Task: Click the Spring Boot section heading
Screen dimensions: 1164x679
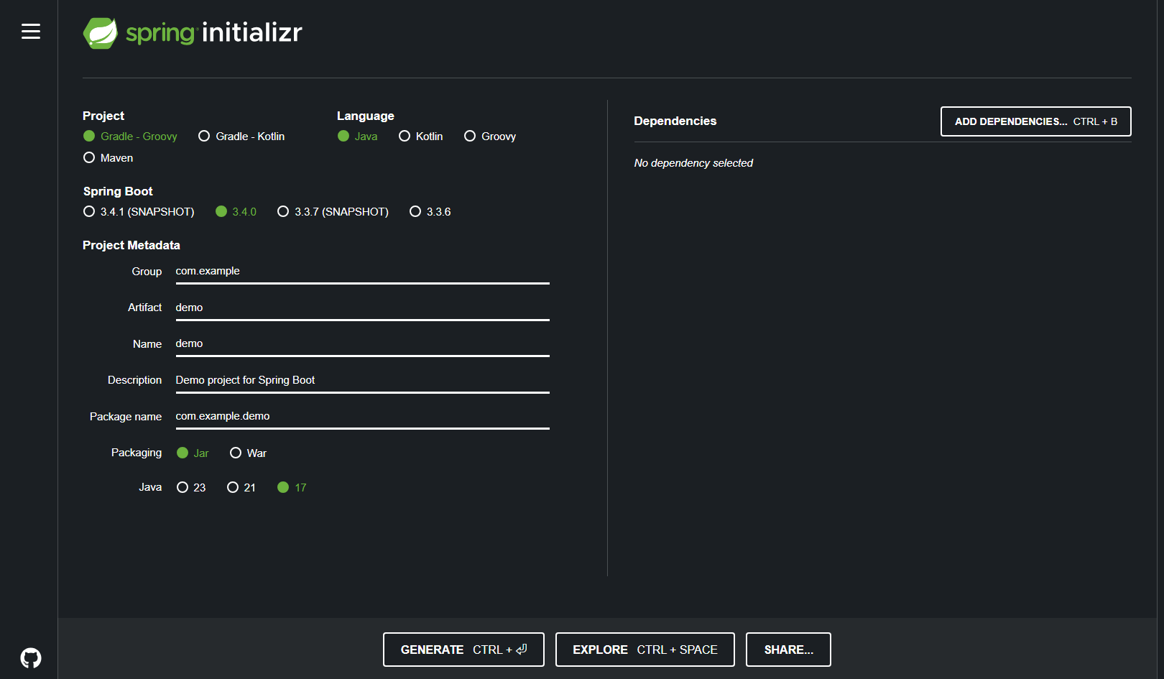Action: 118,191
